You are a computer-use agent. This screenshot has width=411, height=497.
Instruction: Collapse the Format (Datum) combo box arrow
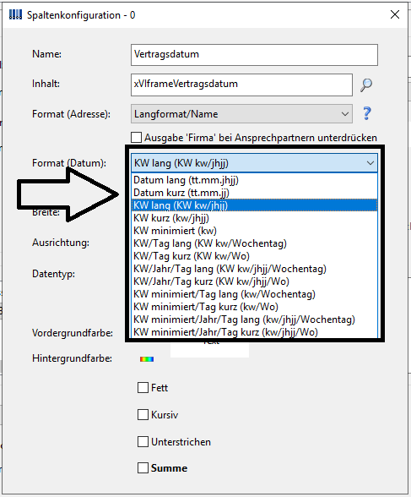(x=370, y=163)
